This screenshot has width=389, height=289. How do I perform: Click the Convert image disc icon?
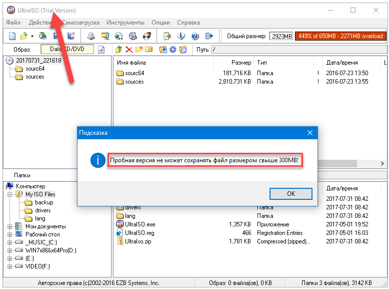(119, 36)
